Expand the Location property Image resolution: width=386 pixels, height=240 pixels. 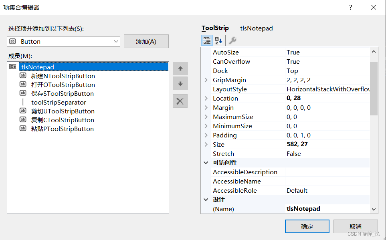206,99
